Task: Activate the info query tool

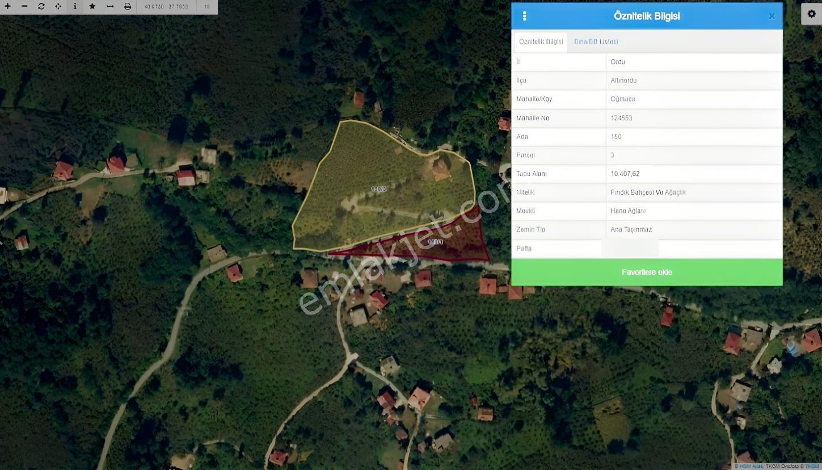Action: (75, 6)
